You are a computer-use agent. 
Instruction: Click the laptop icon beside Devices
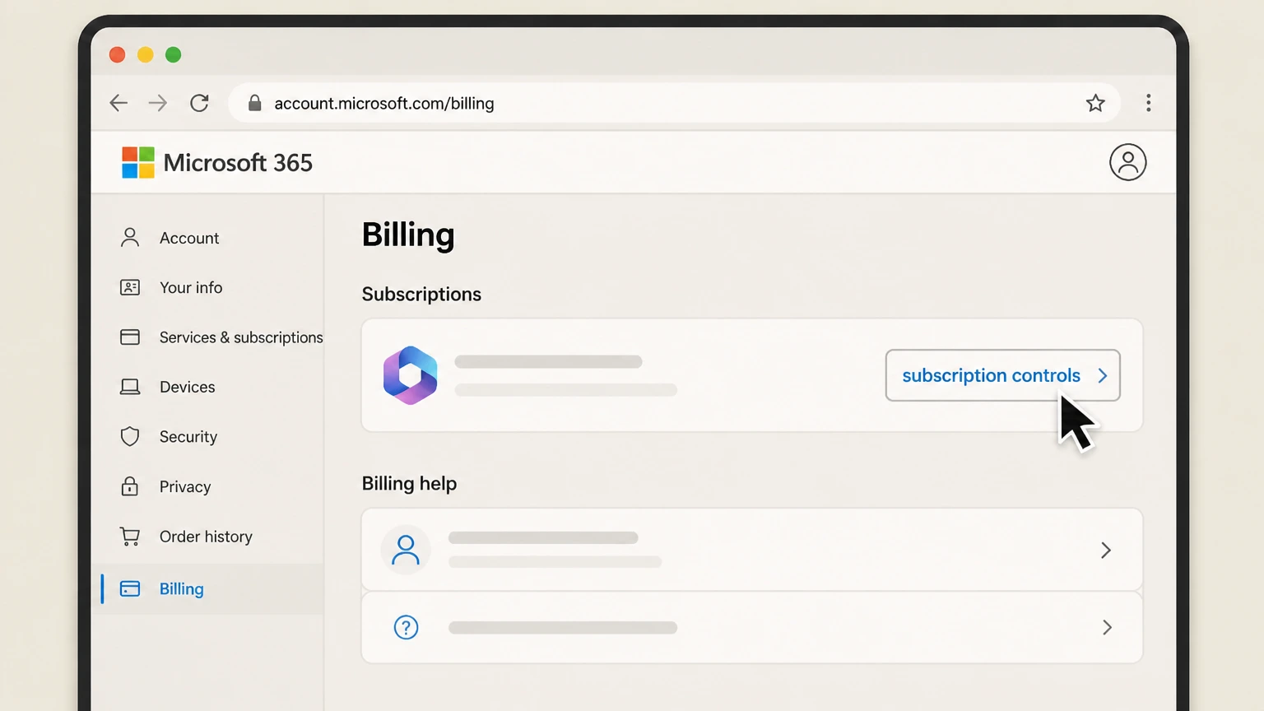point(130,387)
